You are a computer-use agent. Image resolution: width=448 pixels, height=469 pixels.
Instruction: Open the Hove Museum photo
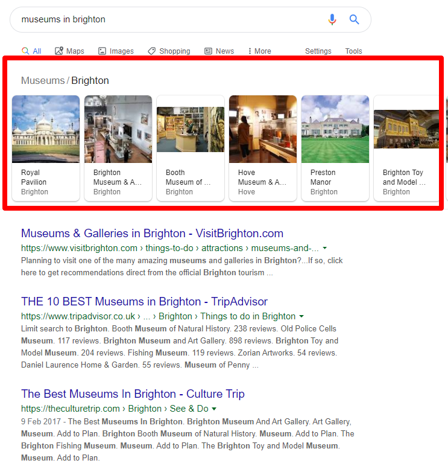pos(263,129)
